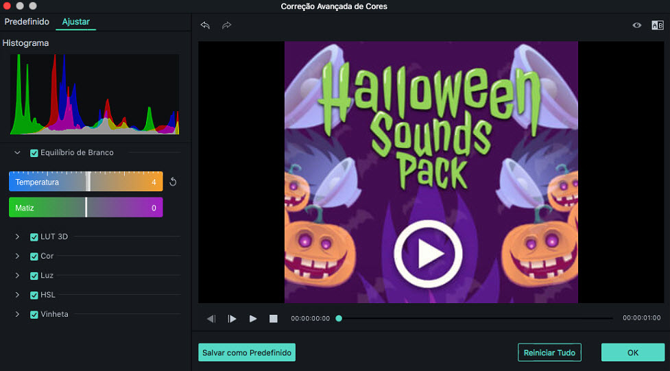Click the 00:00:00:00 current timecode

[311, 318]
